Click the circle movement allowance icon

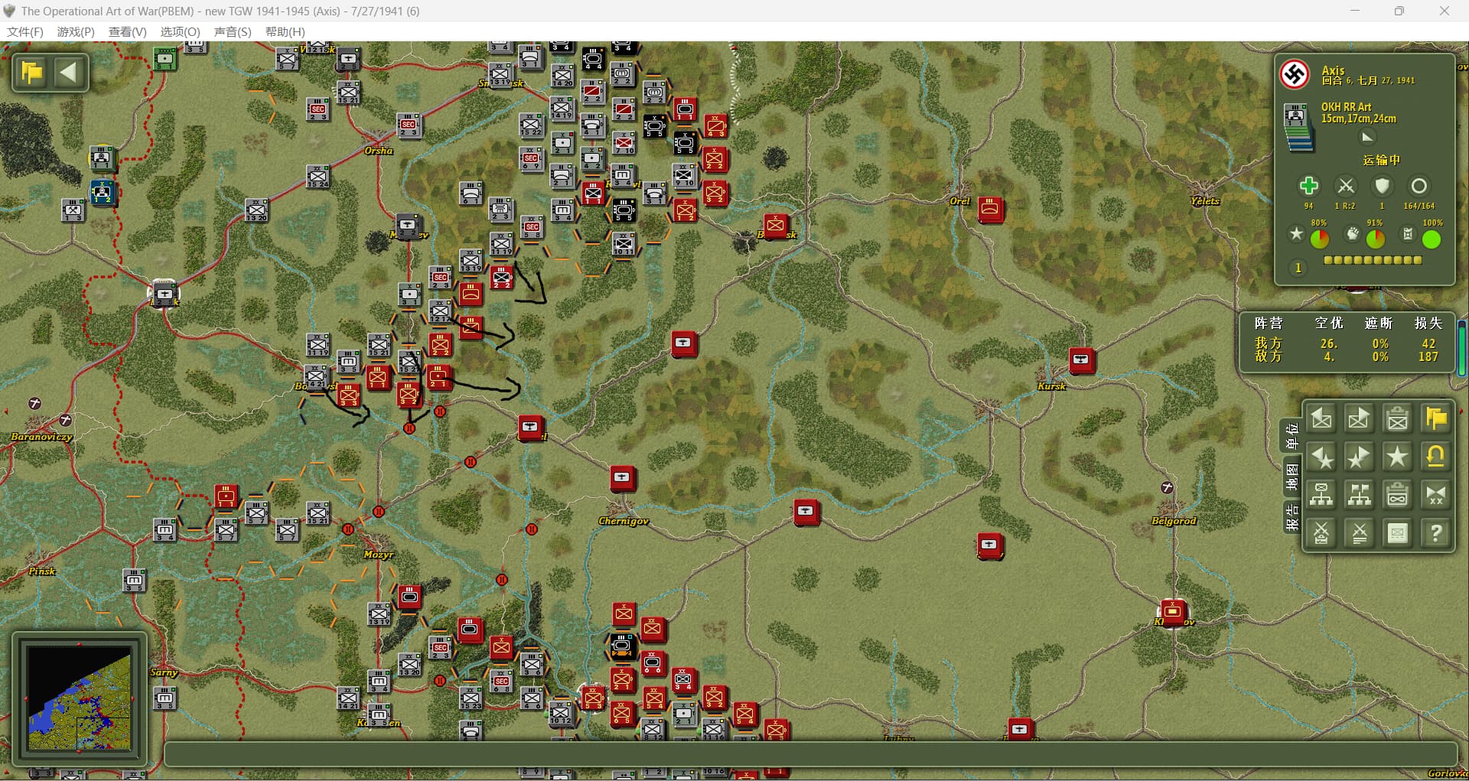1419,186
